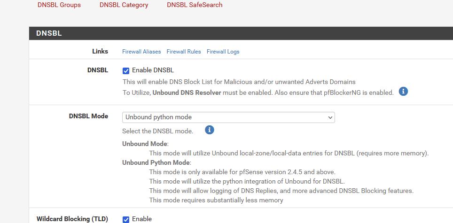The width and height of the screenshot is (453, 223).
Task: Click the Wildcard Blocking (TLD) label
Action: pyautogui.click(x=72, y=219)
